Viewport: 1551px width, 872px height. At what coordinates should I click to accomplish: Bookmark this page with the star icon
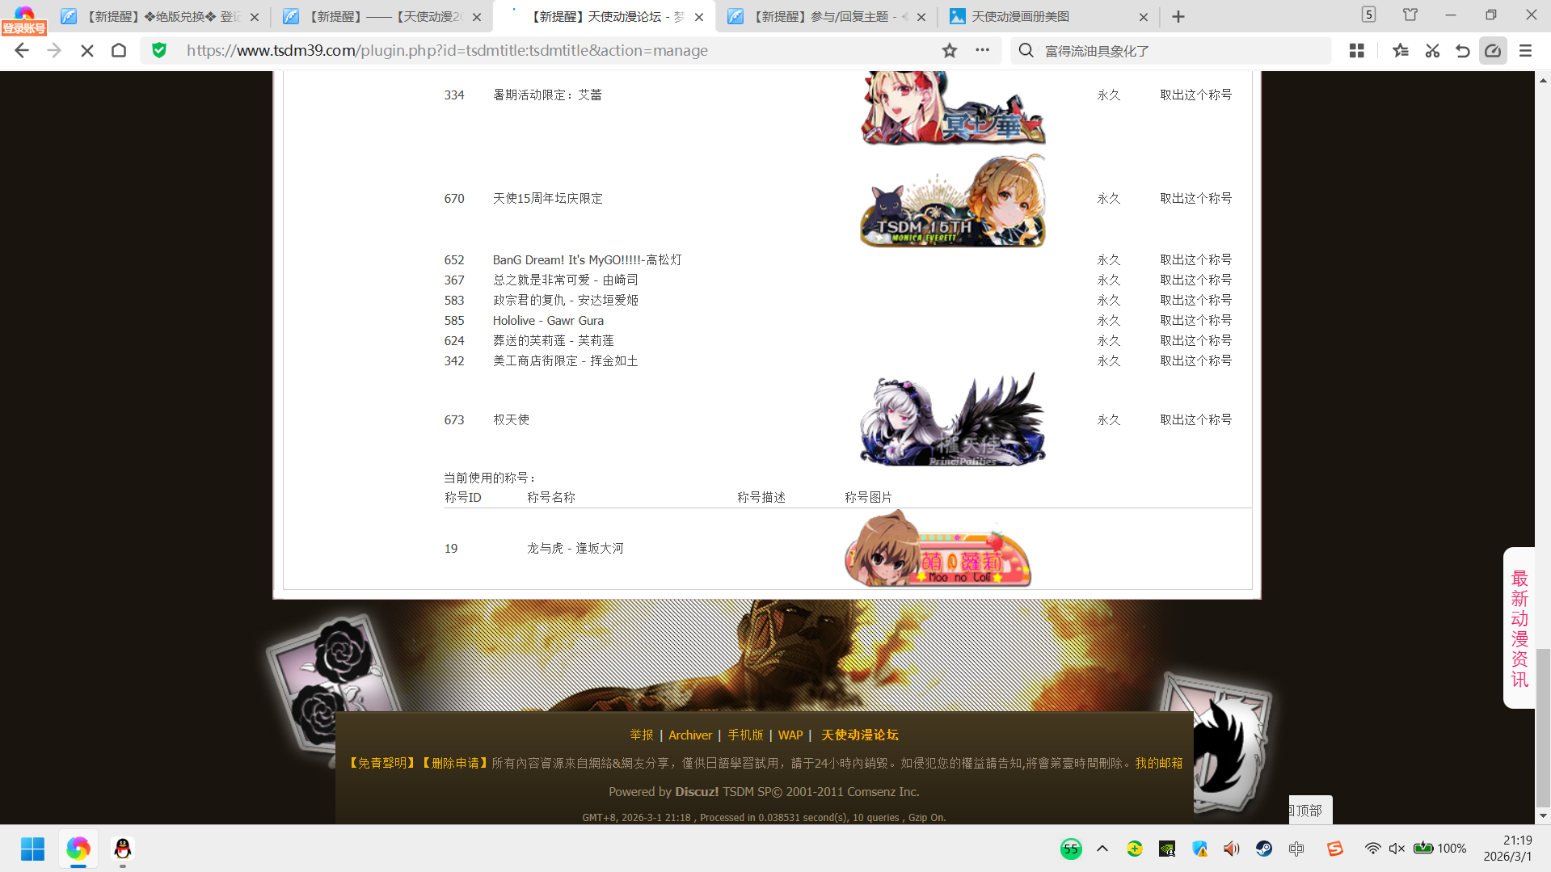click(950, 51)
